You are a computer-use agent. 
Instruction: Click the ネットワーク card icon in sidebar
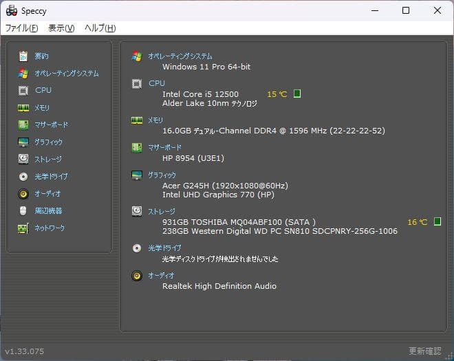23,228
